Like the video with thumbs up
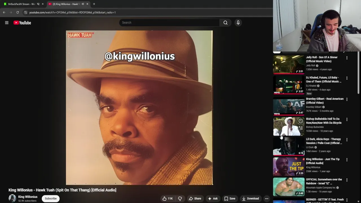The width and height of the screenshot is (361, 203). coord(168,198)
